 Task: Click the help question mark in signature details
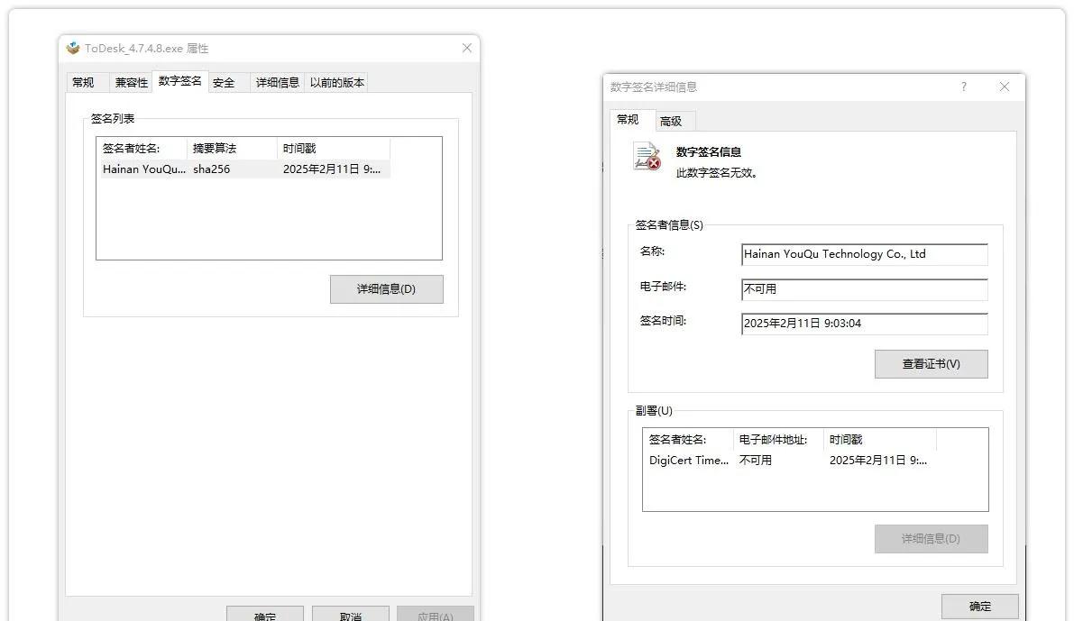click(964, 87)
